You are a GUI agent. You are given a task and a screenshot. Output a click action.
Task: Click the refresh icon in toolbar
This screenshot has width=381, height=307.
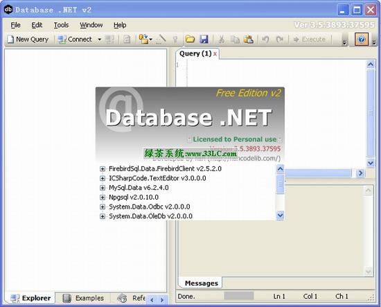tap(127, 40)
